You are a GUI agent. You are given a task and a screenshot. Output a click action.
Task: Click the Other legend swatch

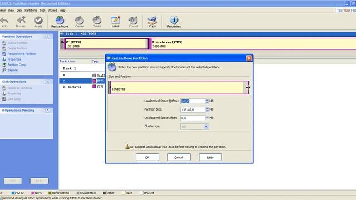pyautogui.click(x=105, y=193)
